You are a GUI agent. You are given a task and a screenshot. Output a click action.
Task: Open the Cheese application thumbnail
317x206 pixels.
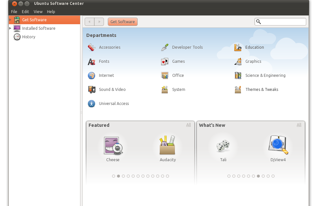(x=113, y=146)
